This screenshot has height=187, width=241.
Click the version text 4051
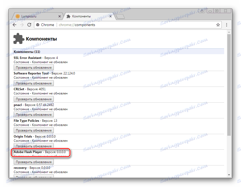(x=42, y=89)
